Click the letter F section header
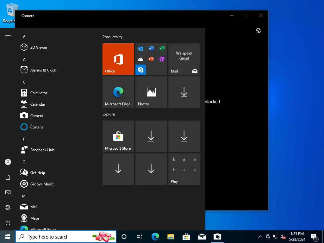 click(x=24, y=139)
